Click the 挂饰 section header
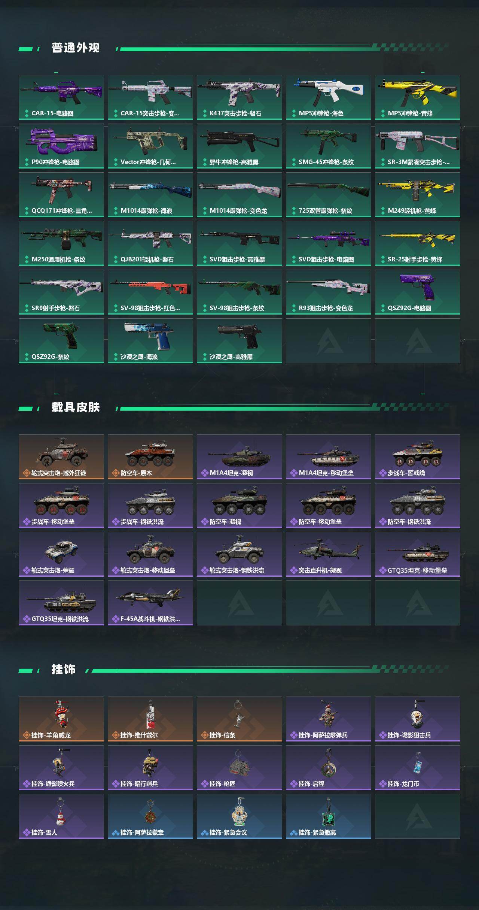The width and height of the screenshot is (479, 910). click(x=64, y=670)
